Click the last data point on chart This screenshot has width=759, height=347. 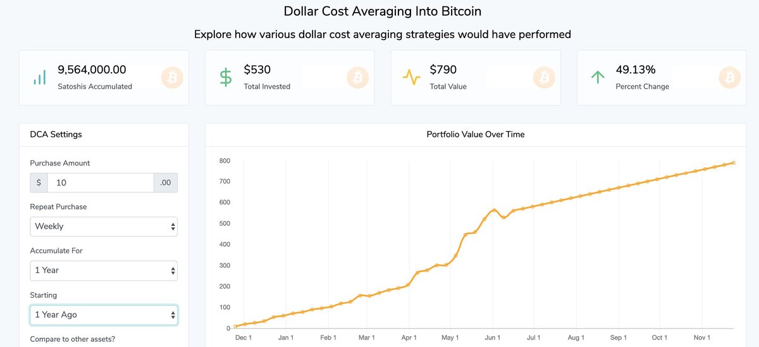pos(734,163)
